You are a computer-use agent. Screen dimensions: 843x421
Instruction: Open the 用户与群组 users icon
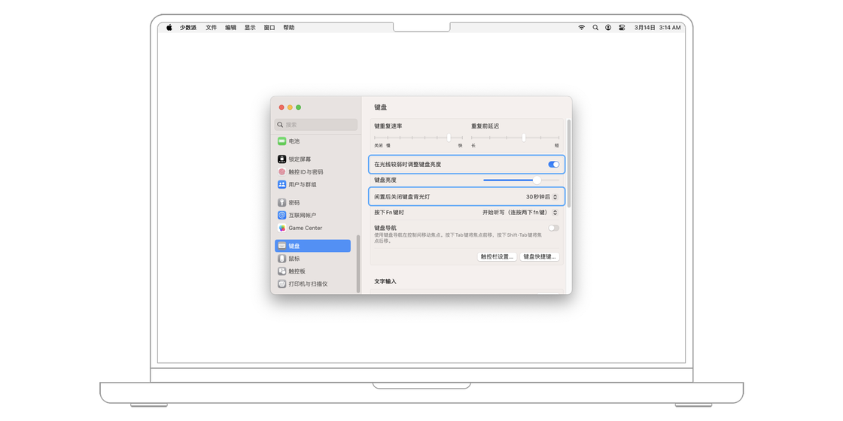pyautogui.click(x=282, y=184)
